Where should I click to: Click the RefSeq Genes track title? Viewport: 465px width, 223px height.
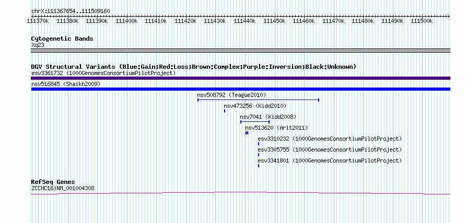pyautogui.click(x=53, y=182)
